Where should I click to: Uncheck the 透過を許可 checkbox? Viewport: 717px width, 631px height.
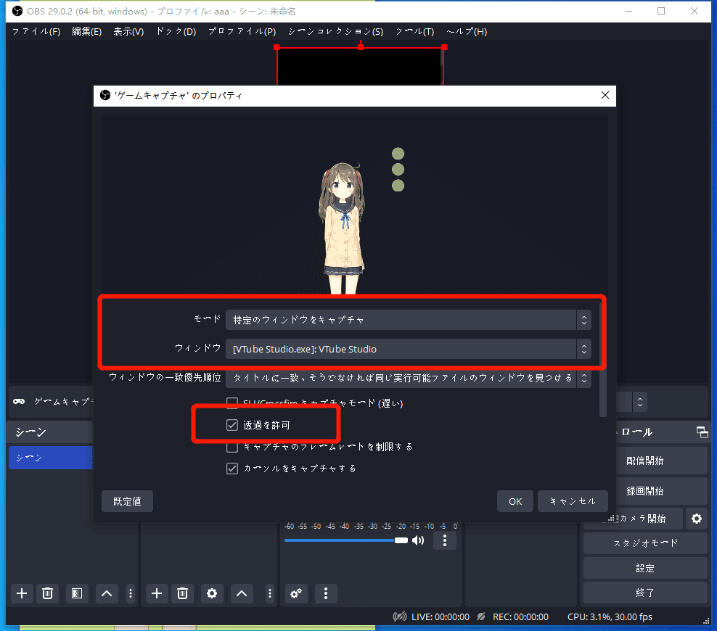pos(232,425)
